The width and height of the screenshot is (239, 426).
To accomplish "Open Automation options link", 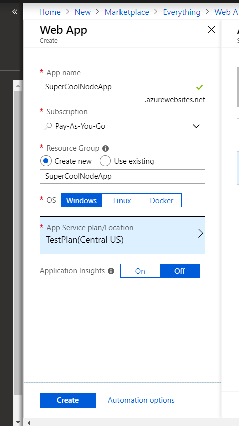I will 141,400.
